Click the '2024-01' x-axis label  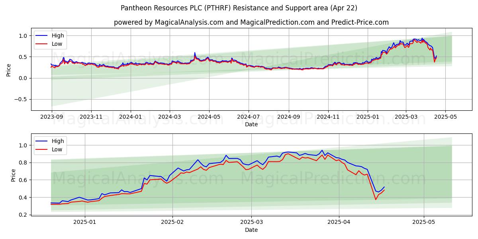coord(131,117)
